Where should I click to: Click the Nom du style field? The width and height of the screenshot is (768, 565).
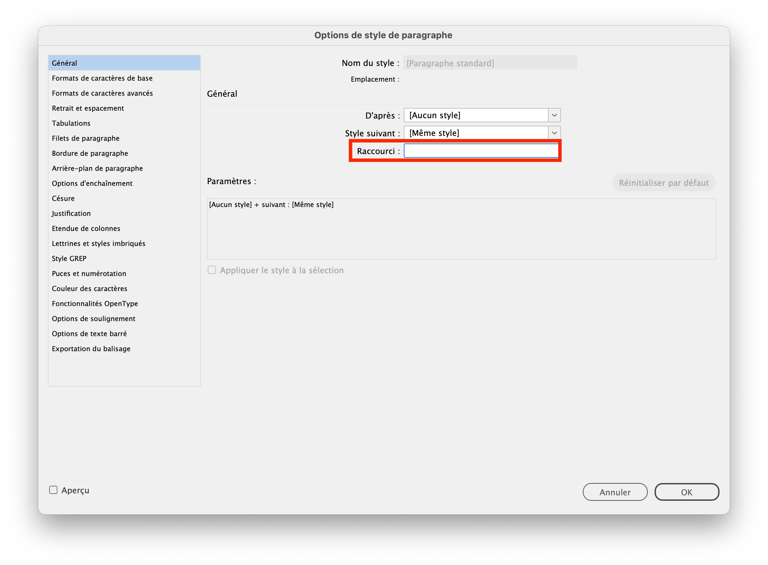pos(490,63)
